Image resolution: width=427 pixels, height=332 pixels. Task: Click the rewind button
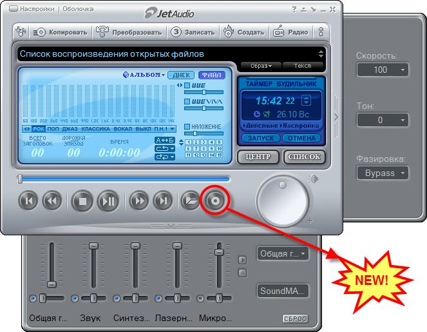52,201
